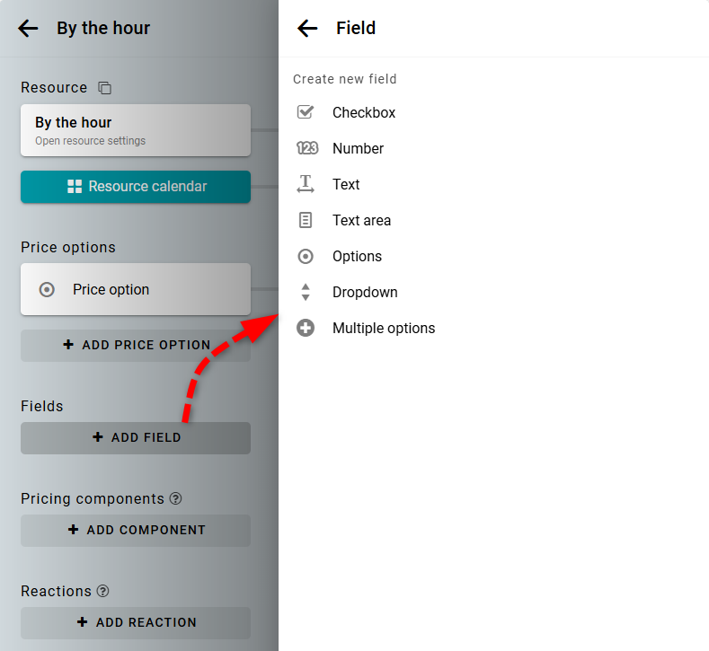Click the Checkbox field type icon

pyautogui.click(x=306, y=112)
